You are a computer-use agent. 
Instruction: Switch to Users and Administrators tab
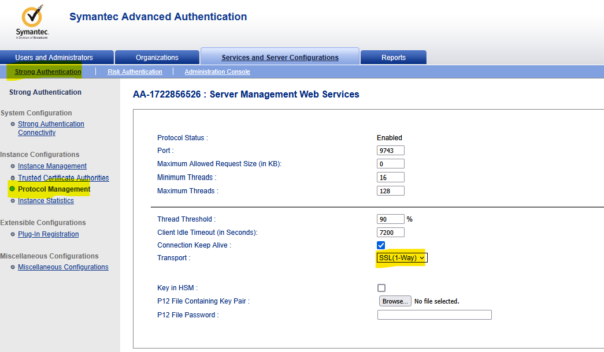pyautogui.click(x=54, y=58)
